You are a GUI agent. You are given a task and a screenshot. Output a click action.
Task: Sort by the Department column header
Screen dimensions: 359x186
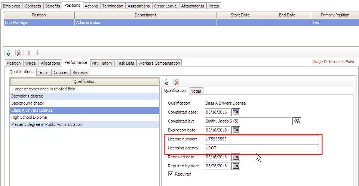(x=145, y=15)
